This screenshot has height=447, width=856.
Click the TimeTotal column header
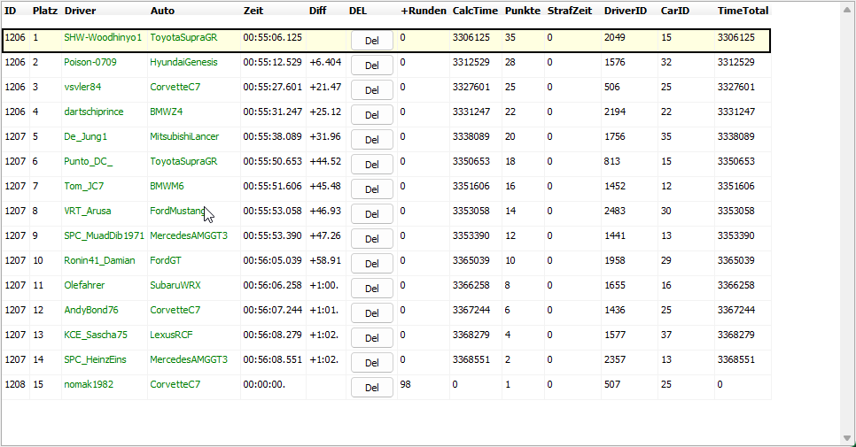click(743, 11)
